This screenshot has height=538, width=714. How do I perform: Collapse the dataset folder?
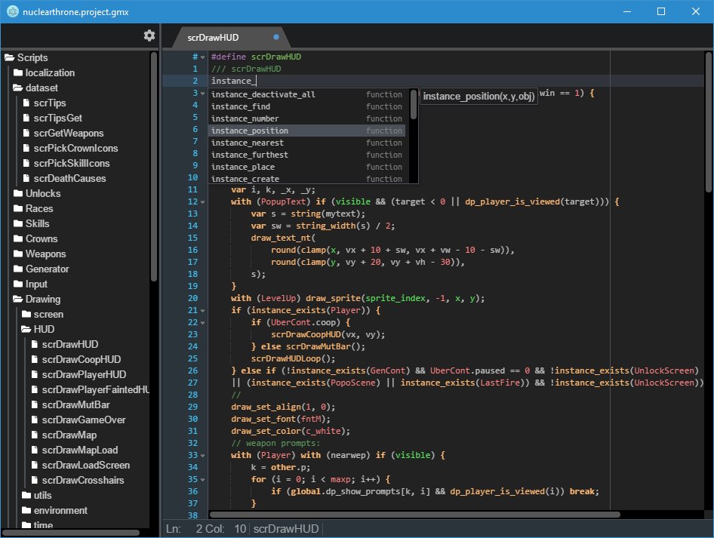[x=35, y=88]
